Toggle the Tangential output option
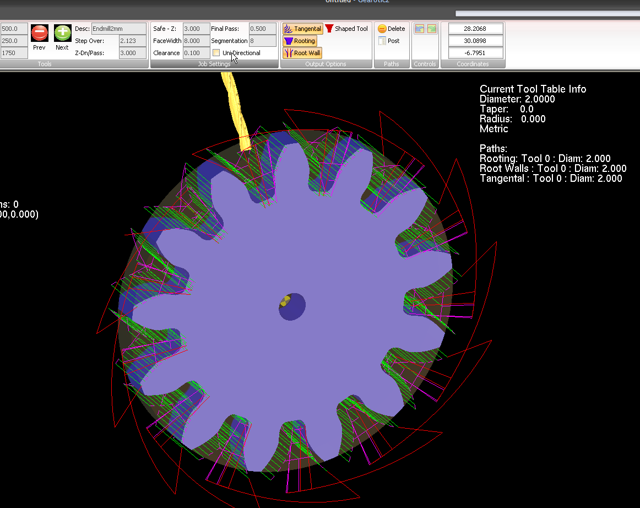Screen dimensions: 640x508 point(302,29)
